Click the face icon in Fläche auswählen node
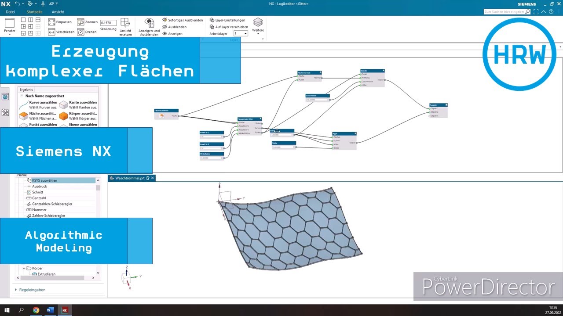The height and width of the screenshot is (316, 563). click(x=162, y=116)
